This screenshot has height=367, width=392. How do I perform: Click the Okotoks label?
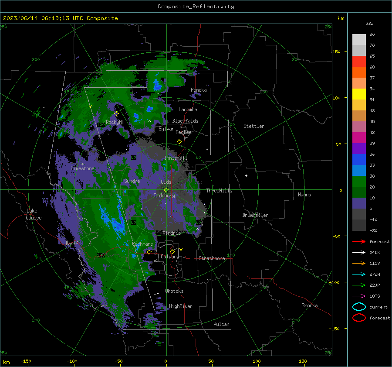click(x=174, y=291)
